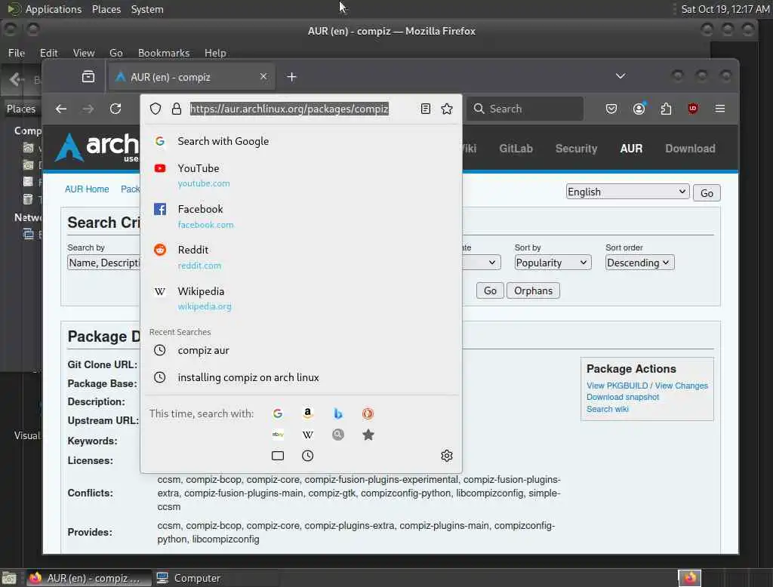The width and height of the screenshot is (773, 587).
Task: Open the uBlock Origin extension icon
Action: point(693,109)
